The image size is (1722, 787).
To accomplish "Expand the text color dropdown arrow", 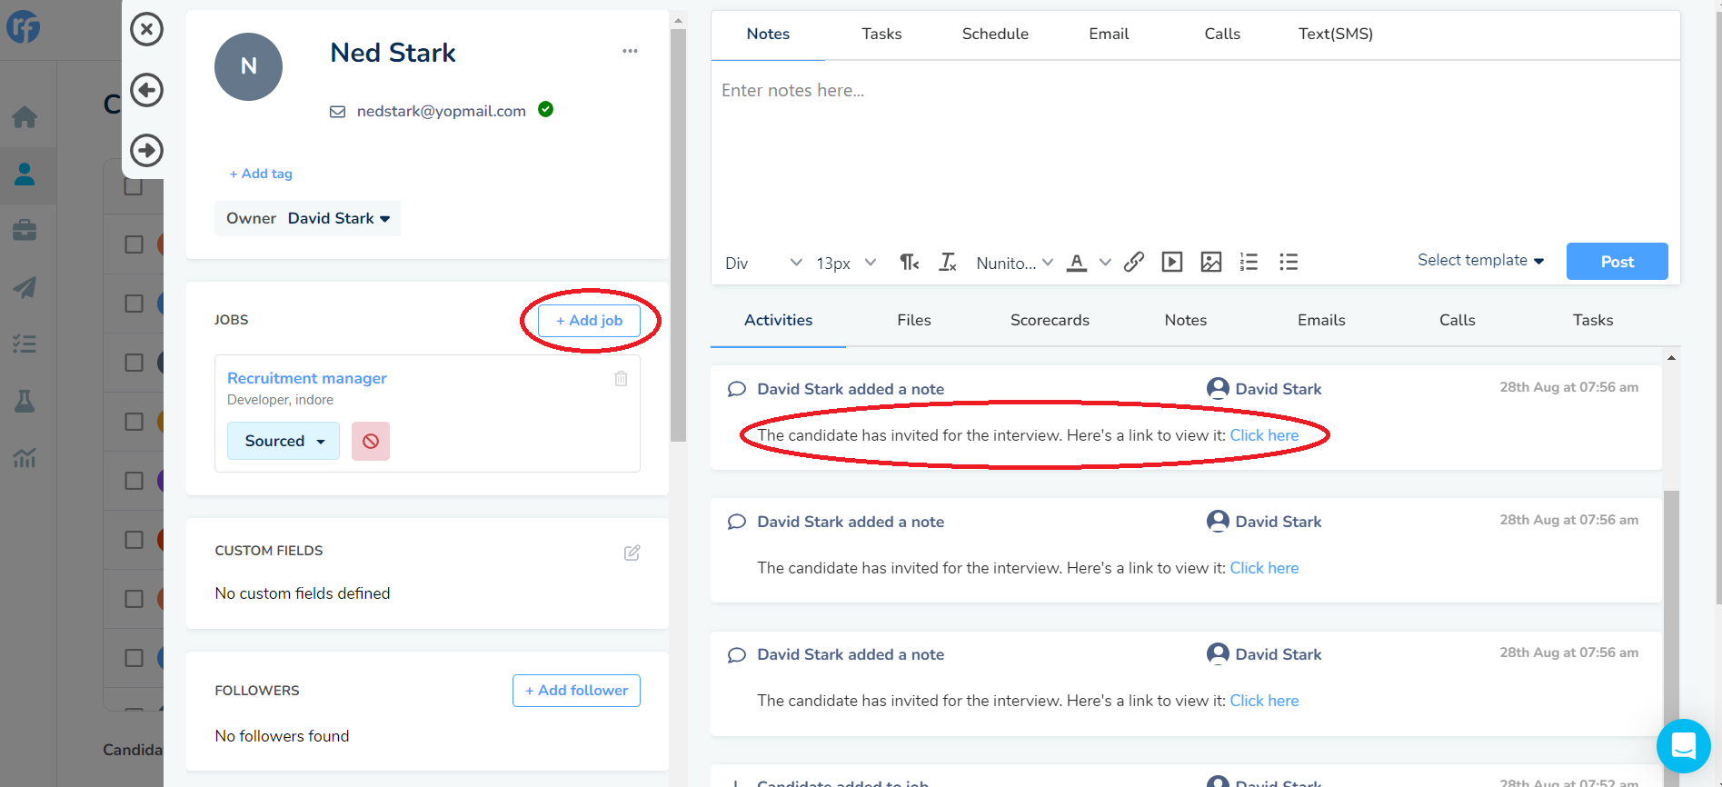I will pos(1105,262).
